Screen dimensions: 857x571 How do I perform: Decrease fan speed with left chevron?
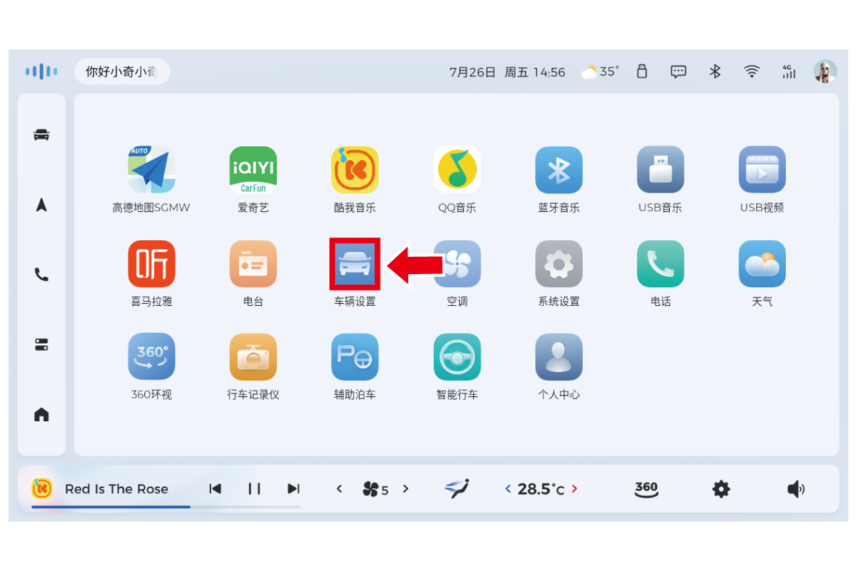tap(339, 489)
